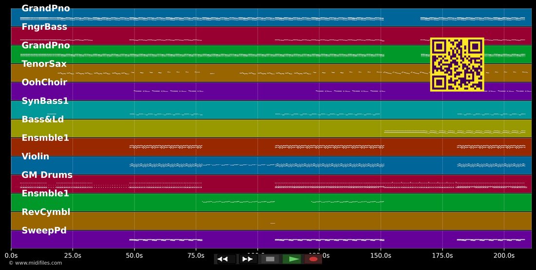This screenshot has height=270, width=536.
Task: Start recording with the red record button
Action: (x=313, y=259)
